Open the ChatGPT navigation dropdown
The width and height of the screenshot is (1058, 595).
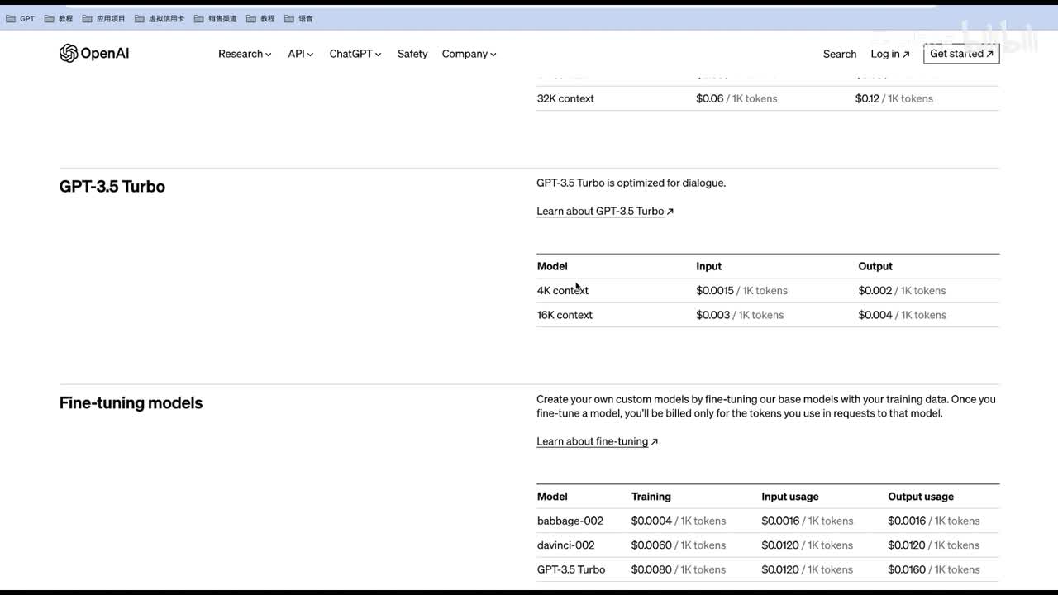coord(355,54)
